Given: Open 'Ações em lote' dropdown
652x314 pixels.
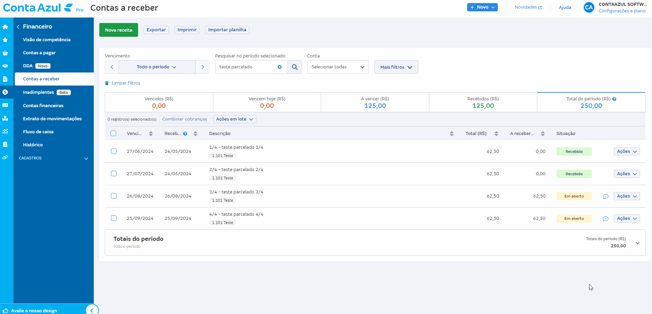Looking at the screenshot, I should [235, 119].
